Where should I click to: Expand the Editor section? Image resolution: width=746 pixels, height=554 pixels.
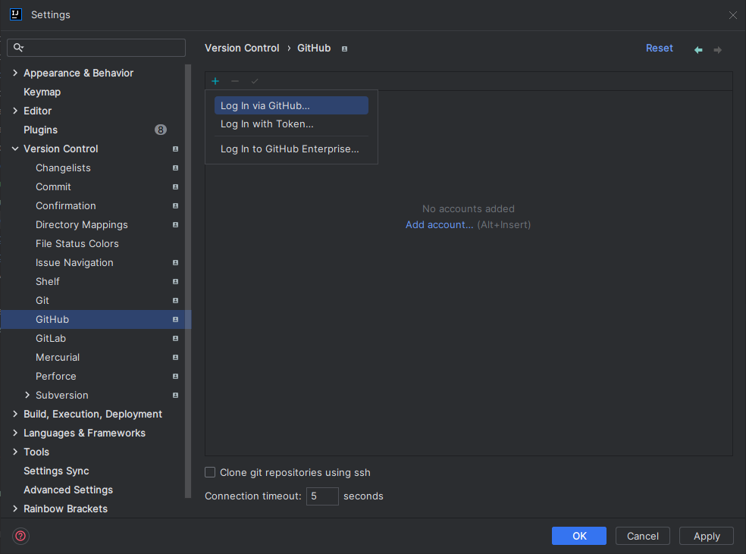pos(15,111)
